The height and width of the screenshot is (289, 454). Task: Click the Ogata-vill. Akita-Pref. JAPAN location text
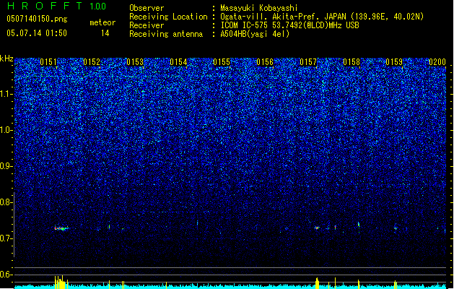(x=322, y=17)
